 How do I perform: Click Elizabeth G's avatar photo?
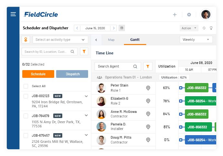101,101
